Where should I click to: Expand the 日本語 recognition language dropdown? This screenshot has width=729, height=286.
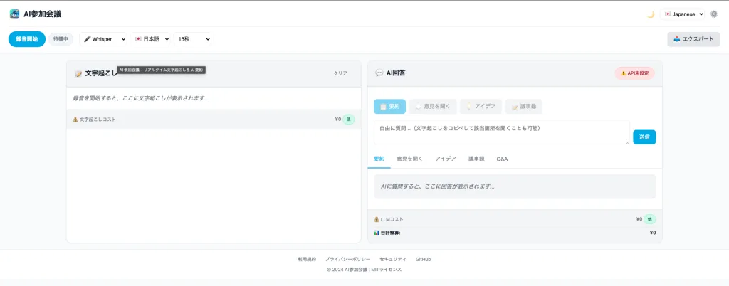(x=152, y=39)
